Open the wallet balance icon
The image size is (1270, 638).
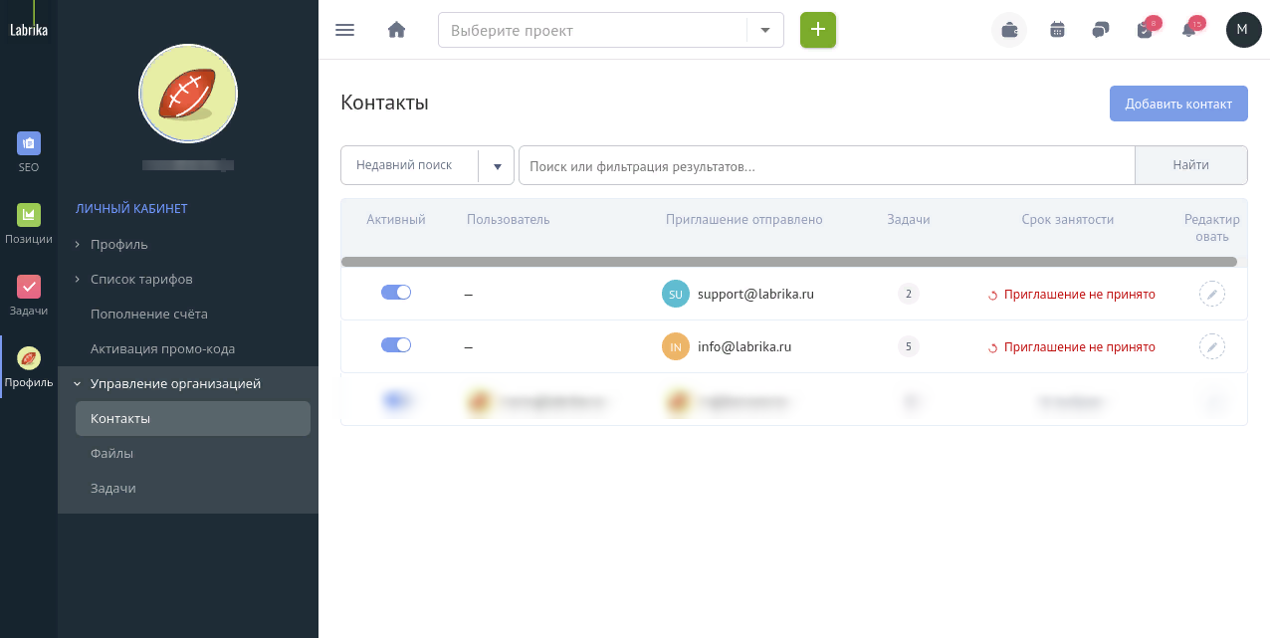[x=1009, y=30]
